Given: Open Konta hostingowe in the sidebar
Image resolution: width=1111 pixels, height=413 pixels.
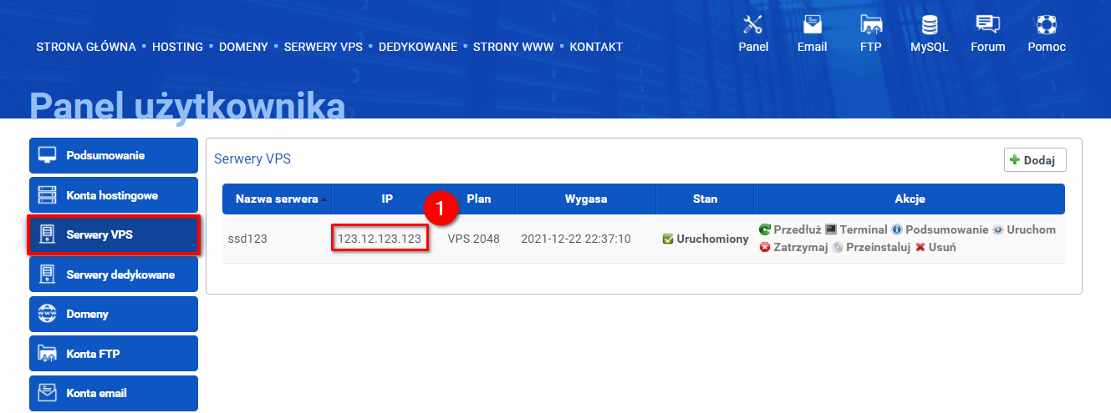Looking at the screenshot, I should [x=114, y=195].
